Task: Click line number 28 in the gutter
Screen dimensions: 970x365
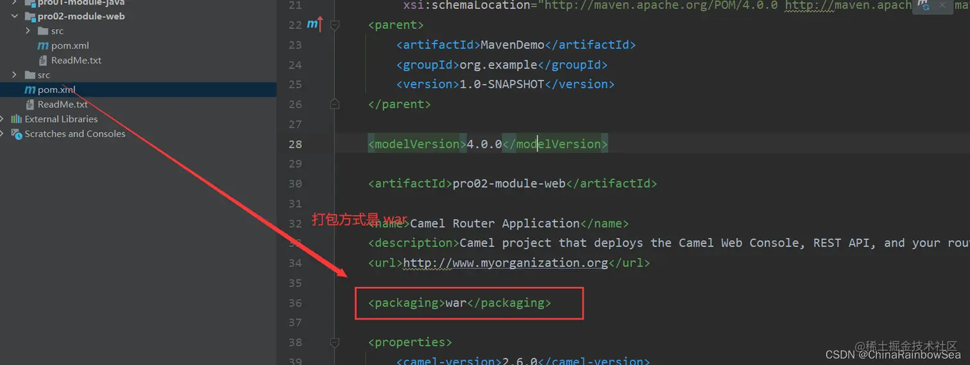Action: (x=295, y=144)
